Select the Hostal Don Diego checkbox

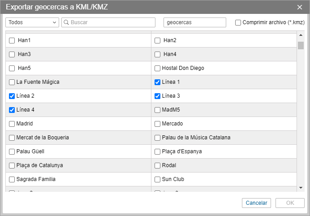(x=157, y=68)
